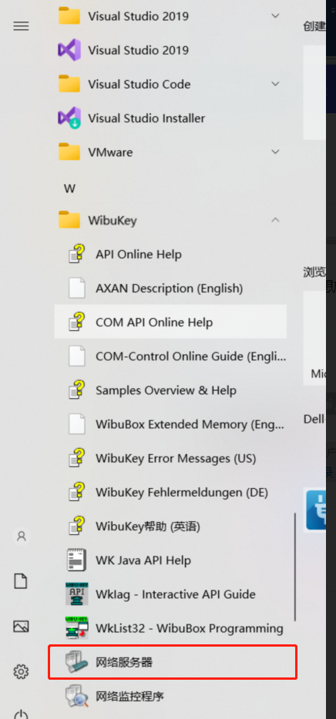Screen dimensions: 336x719
Task: Collapse the WibuKey folder chevron
Action: pyautogui.click(x=275, y=220)
